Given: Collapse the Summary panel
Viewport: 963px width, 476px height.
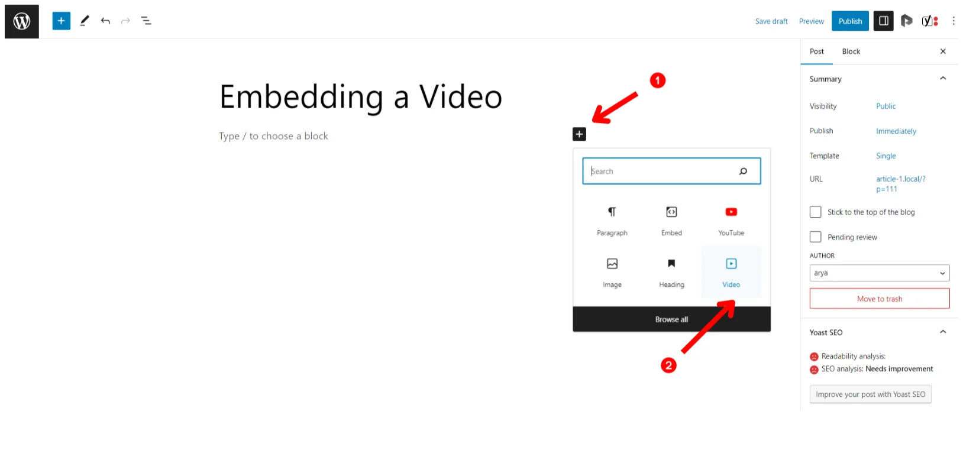Looking at the screenshot, I should pos(943,79).
